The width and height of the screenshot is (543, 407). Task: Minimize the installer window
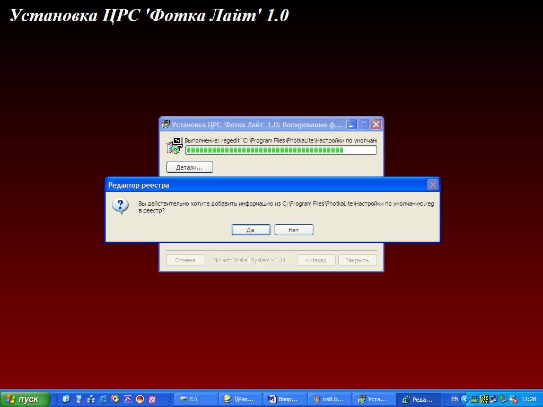coord(352,124)
